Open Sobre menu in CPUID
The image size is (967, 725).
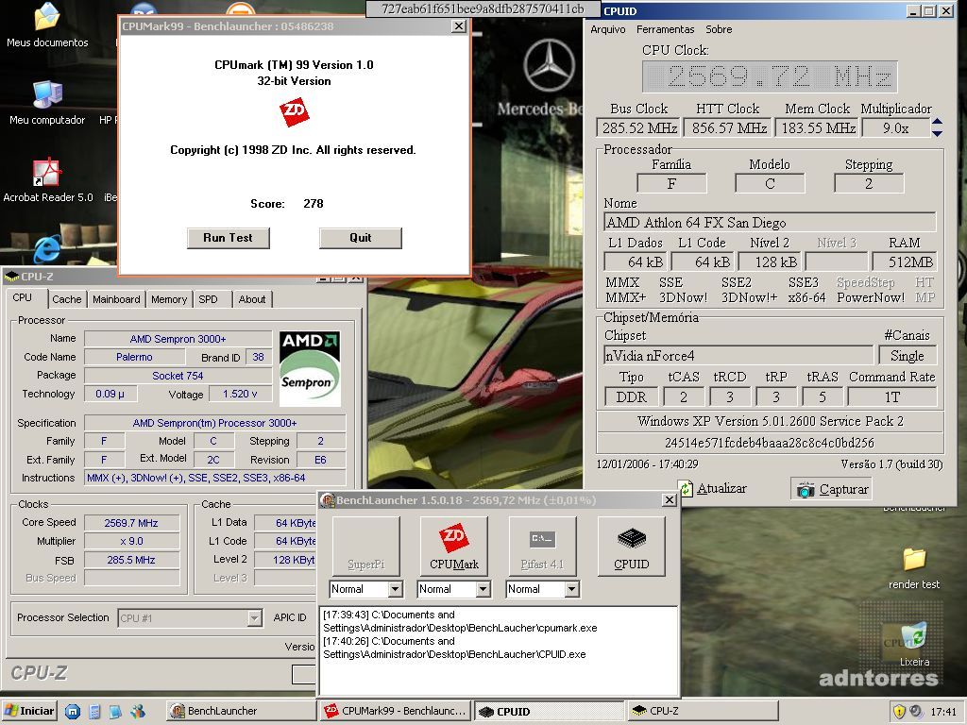(719, 29)
